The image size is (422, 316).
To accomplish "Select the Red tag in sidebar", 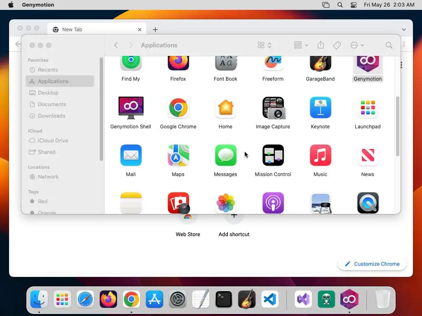I will coord(60,202).
